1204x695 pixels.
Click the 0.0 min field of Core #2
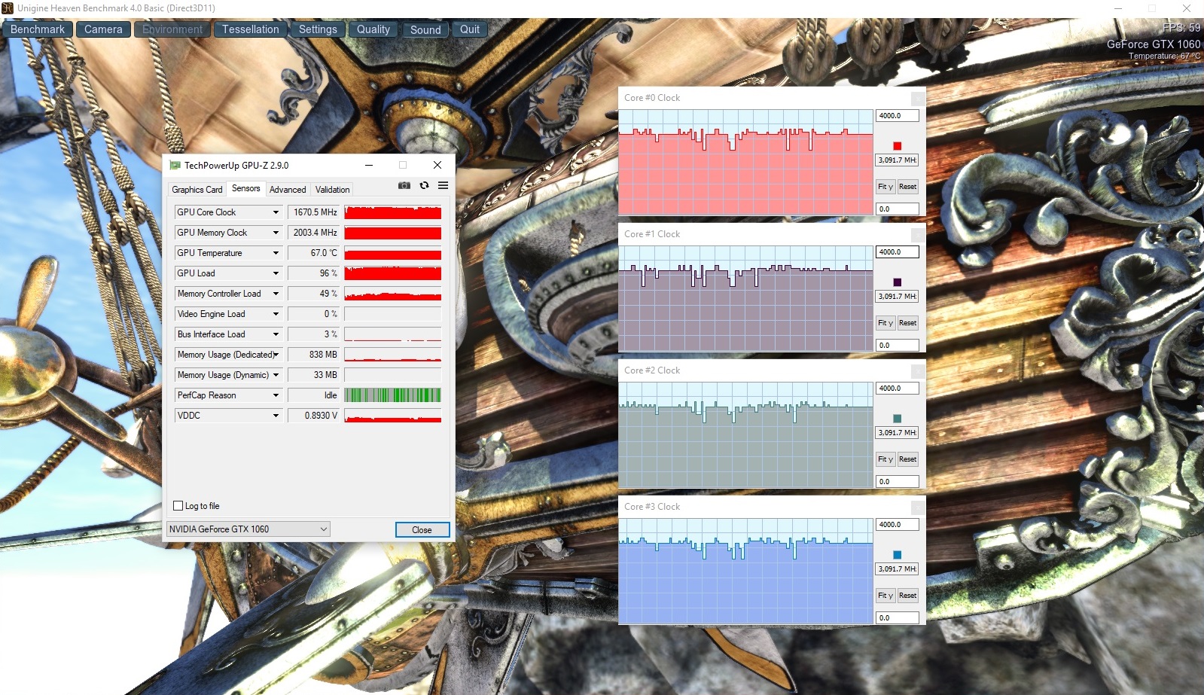click(898, 482)
